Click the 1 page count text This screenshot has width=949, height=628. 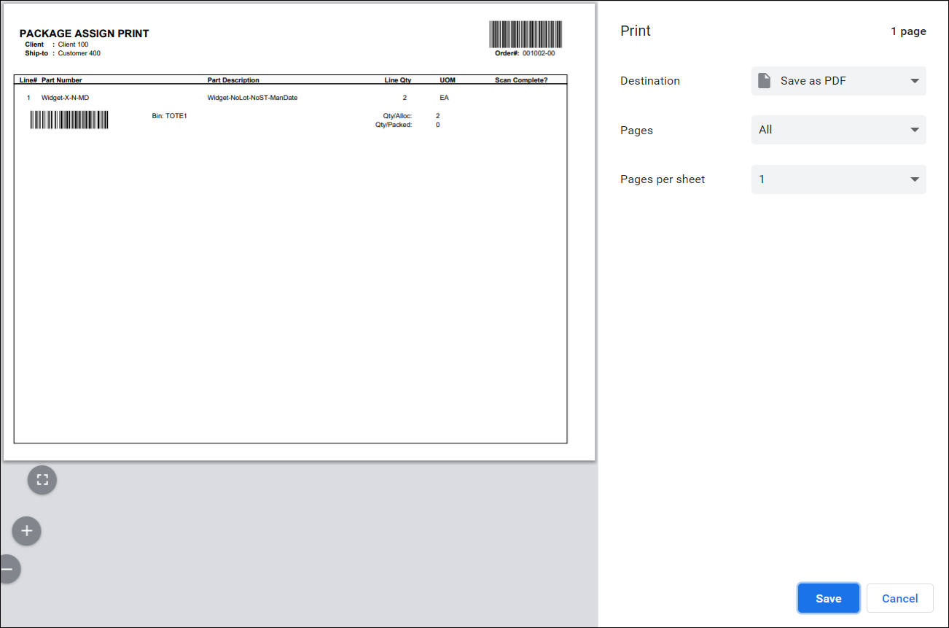click(908, 31)
